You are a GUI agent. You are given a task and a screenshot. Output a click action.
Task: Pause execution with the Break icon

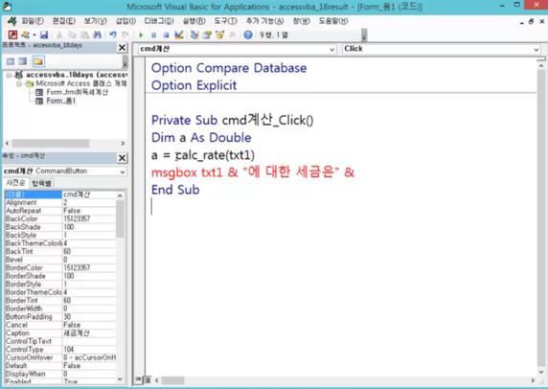pos(153,34)
